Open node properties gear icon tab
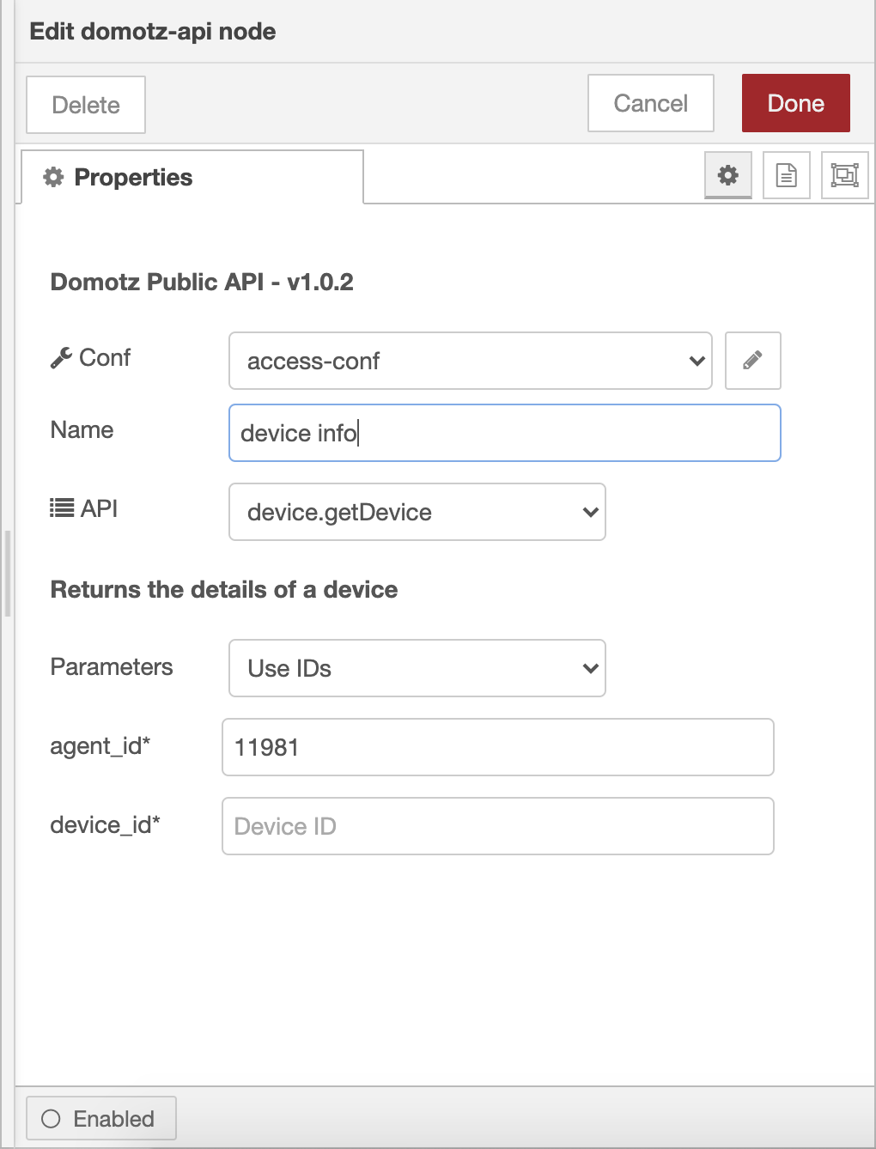Viewport: 876px width, 1149px height. (x=728, y=175)
